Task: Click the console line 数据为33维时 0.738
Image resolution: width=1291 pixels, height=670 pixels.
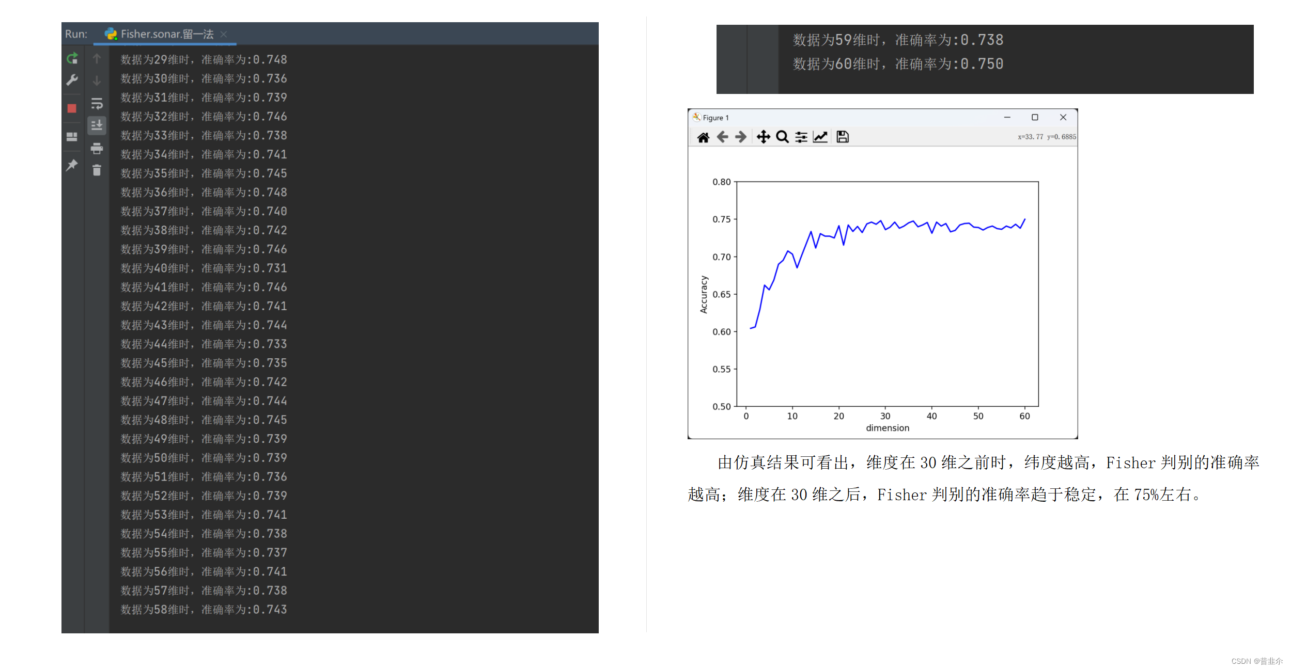Action: [204, 135]
